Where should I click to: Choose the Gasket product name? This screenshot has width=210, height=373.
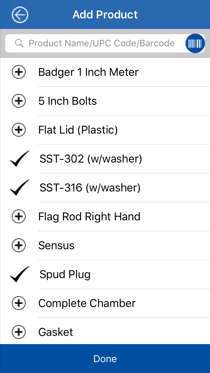click(56, 332)
